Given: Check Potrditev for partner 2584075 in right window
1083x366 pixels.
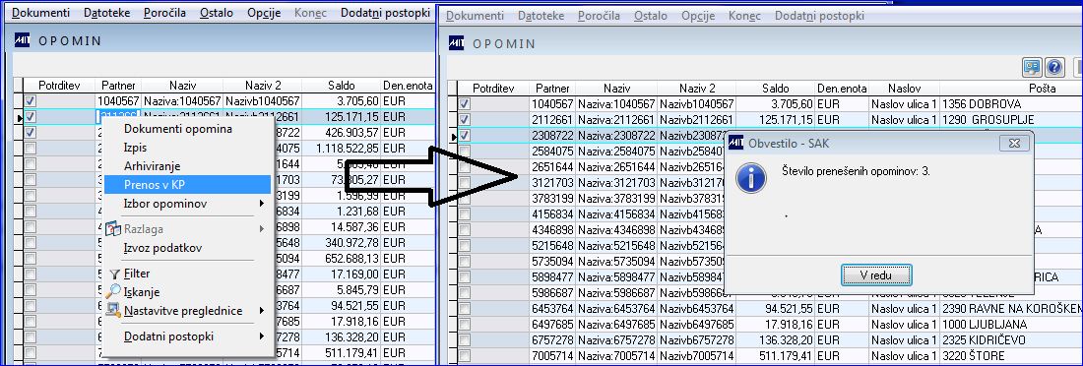Looking at the screenshot, I should 465,152.
